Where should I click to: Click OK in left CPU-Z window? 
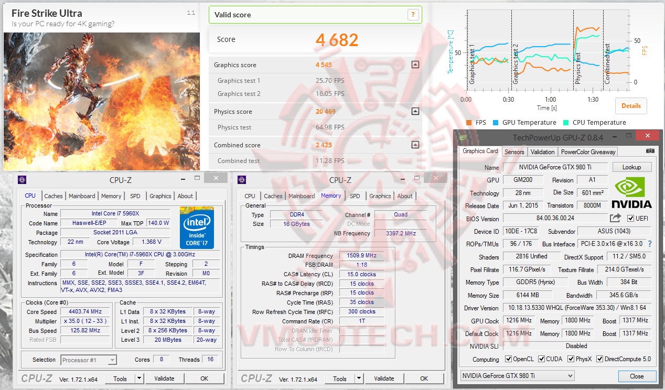[x=204, y=378]
